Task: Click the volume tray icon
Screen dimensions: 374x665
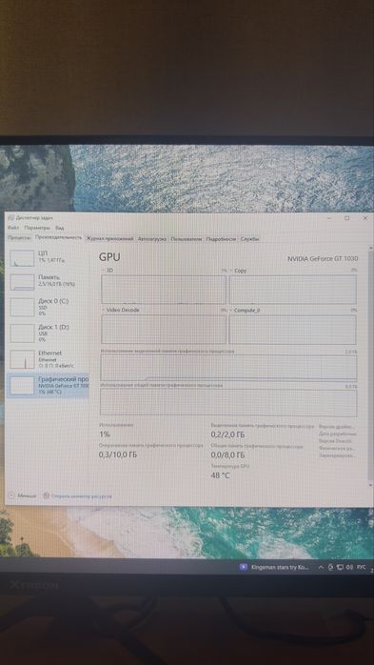Action: [x=349, y=568]
